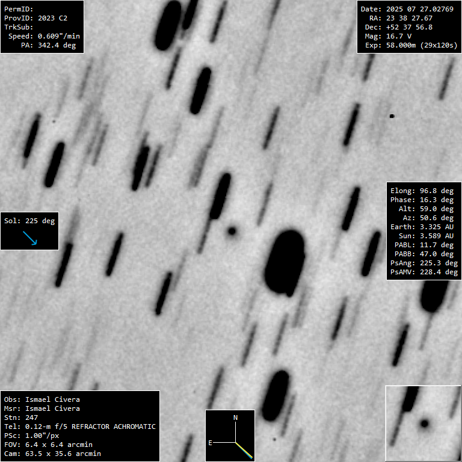Screen dimensions: 462x462
Task: Select the 'Alt: 59.0 deg' line
Action: pyautogui.click(x=426, y=209)
